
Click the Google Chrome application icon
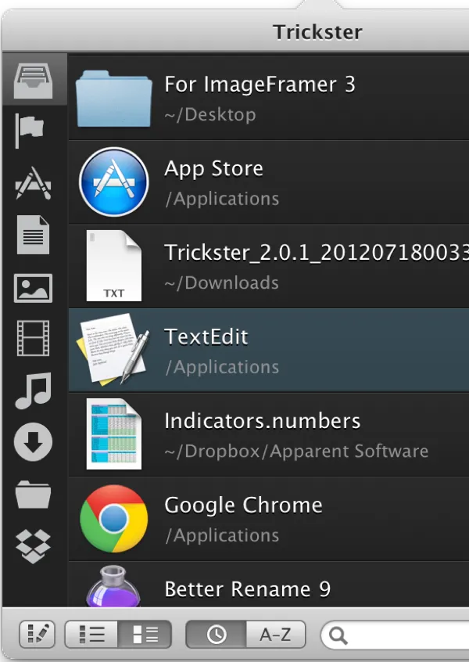click(x=114, y=519)
